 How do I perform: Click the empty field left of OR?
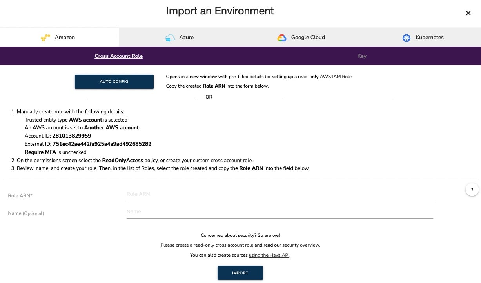click(x=141, y=98)
